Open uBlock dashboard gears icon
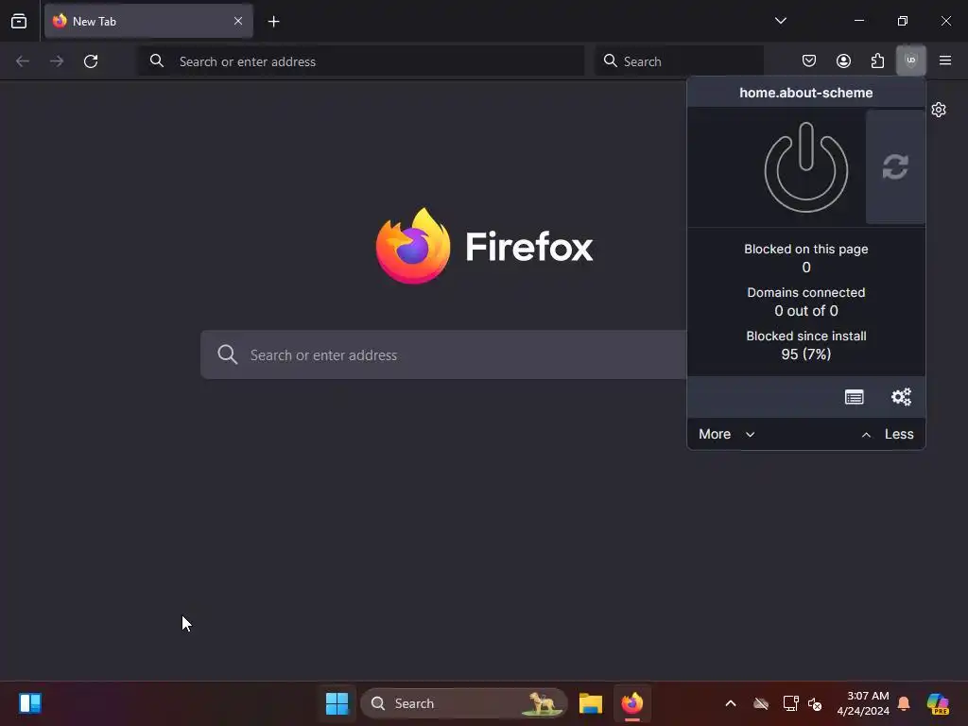This screenshot has height=726, width=968. [x=901, y=397]
